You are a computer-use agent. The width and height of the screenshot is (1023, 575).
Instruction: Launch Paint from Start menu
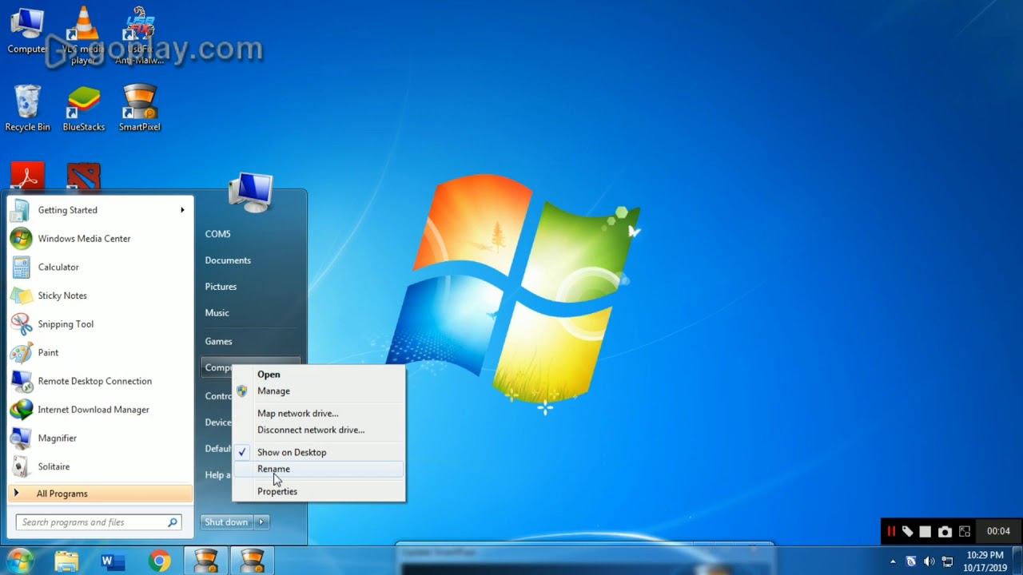tap(100, 353)
